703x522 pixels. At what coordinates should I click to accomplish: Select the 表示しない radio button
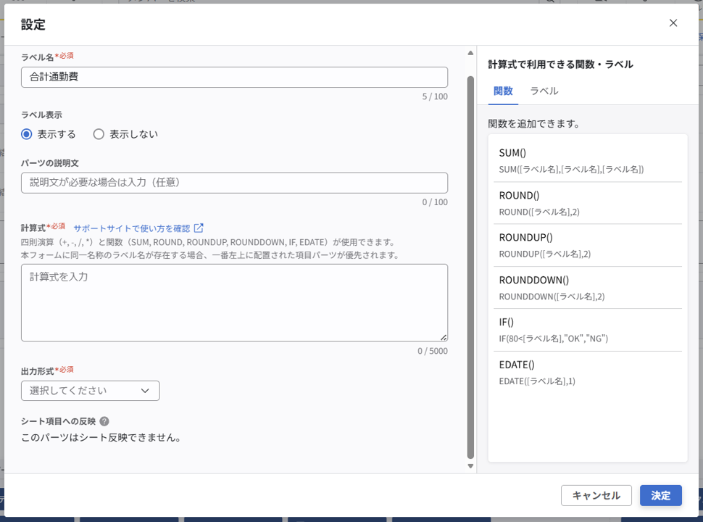point(99,134)
